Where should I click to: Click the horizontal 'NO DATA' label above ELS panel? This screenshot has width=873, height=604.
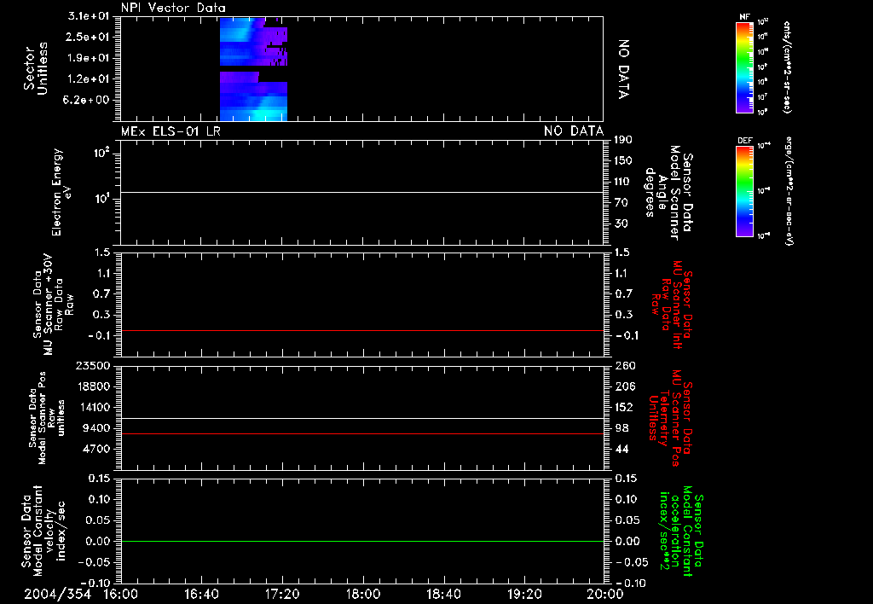click(574, 131)
